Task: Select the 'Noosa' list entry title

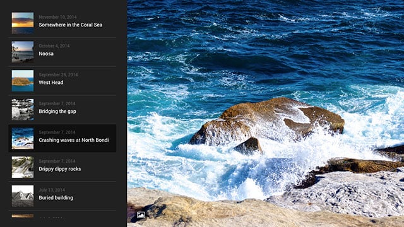Action: point(46,54)
